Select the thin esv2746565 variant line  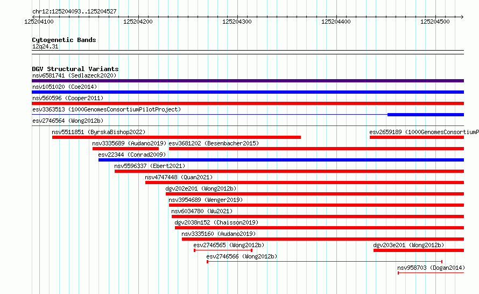(x=223, y=250)
